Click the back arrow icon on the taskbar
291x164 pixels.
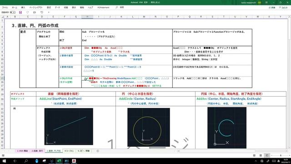[x=15, y=161]
